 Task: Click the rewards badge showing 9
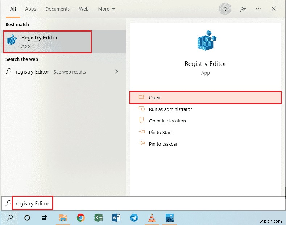(x=225, y=9)
